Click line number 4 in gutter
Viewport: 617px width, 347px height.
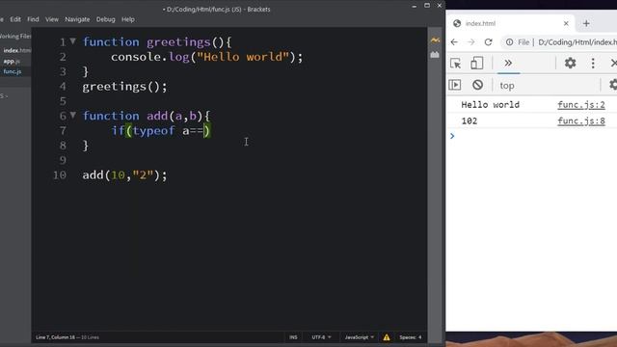63,87
